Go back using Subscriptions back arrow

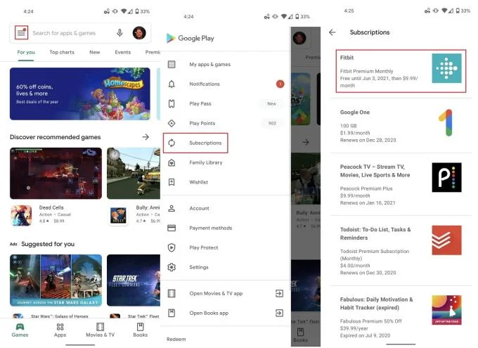[332, 32]
